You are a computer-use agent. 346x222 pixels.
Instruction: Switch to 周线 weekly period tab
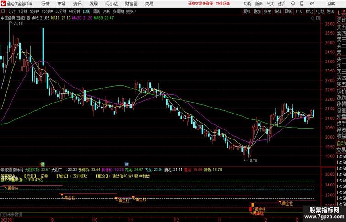[x=97, y=11]
